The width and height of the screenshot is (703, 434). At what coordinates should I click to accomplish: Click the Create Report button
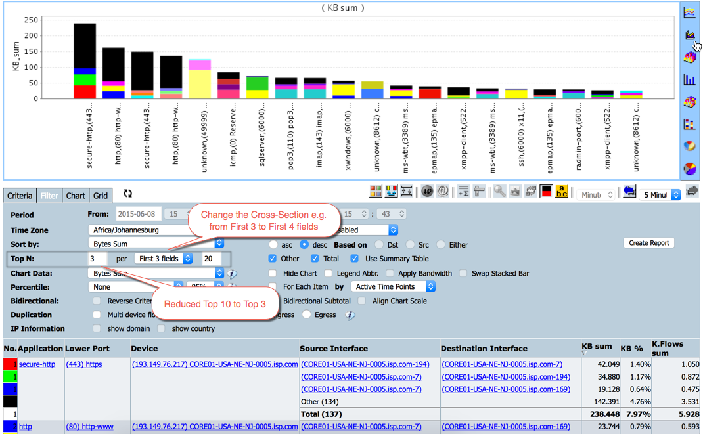coord(648,243)
